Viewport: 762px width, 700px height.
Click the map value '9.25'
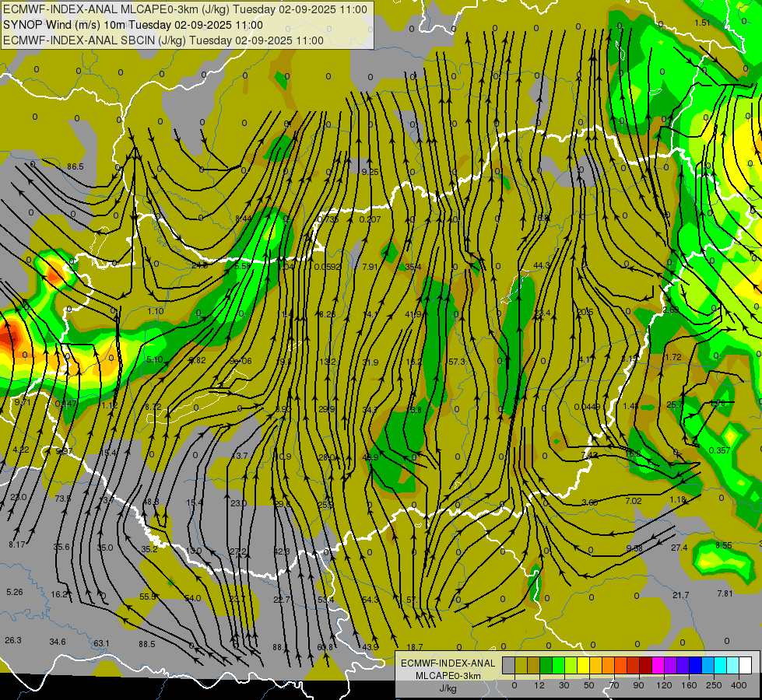coord(370,172)
